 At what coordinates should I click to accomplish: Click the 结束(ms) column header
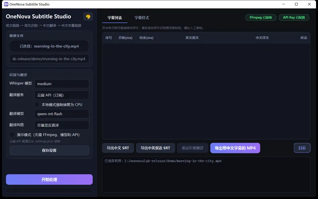tap(146, 38)
